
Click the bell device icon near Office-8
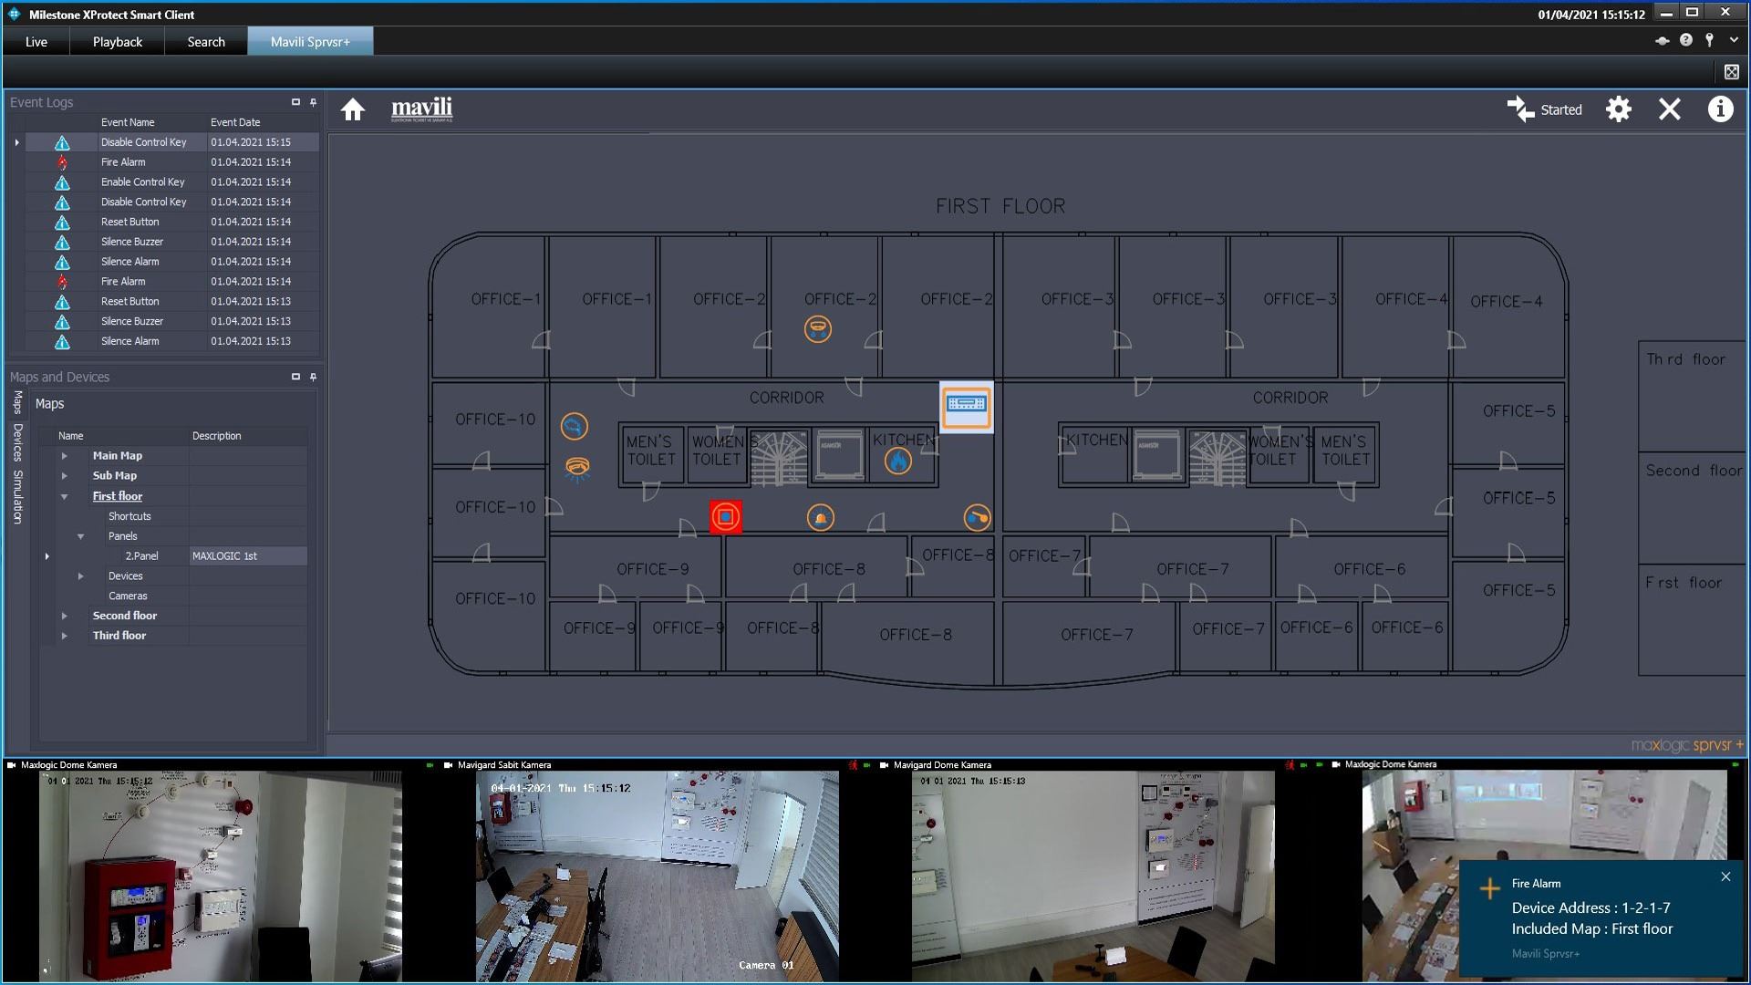[x=821, y=518]
